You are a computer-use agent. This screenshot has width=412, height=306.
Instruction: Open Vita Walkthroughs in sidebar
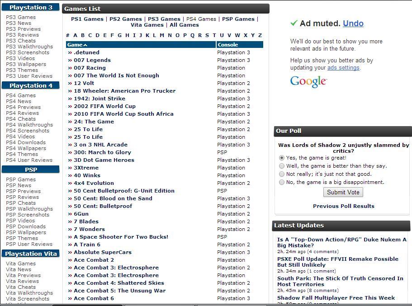pos(29,293)
